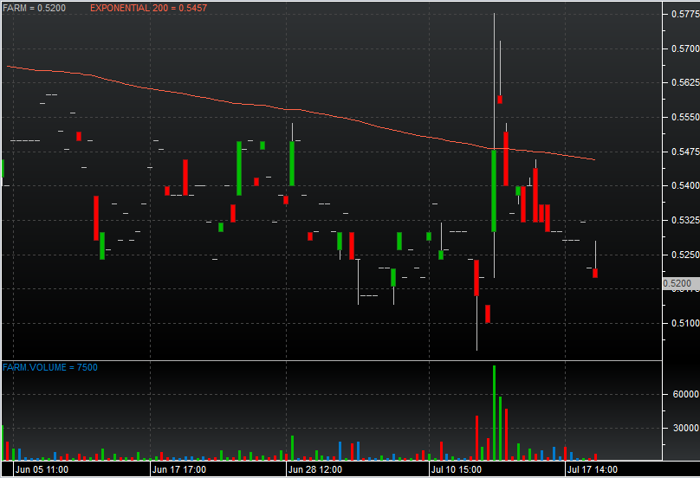Click the 60000 volume axis label

point(681,394)
